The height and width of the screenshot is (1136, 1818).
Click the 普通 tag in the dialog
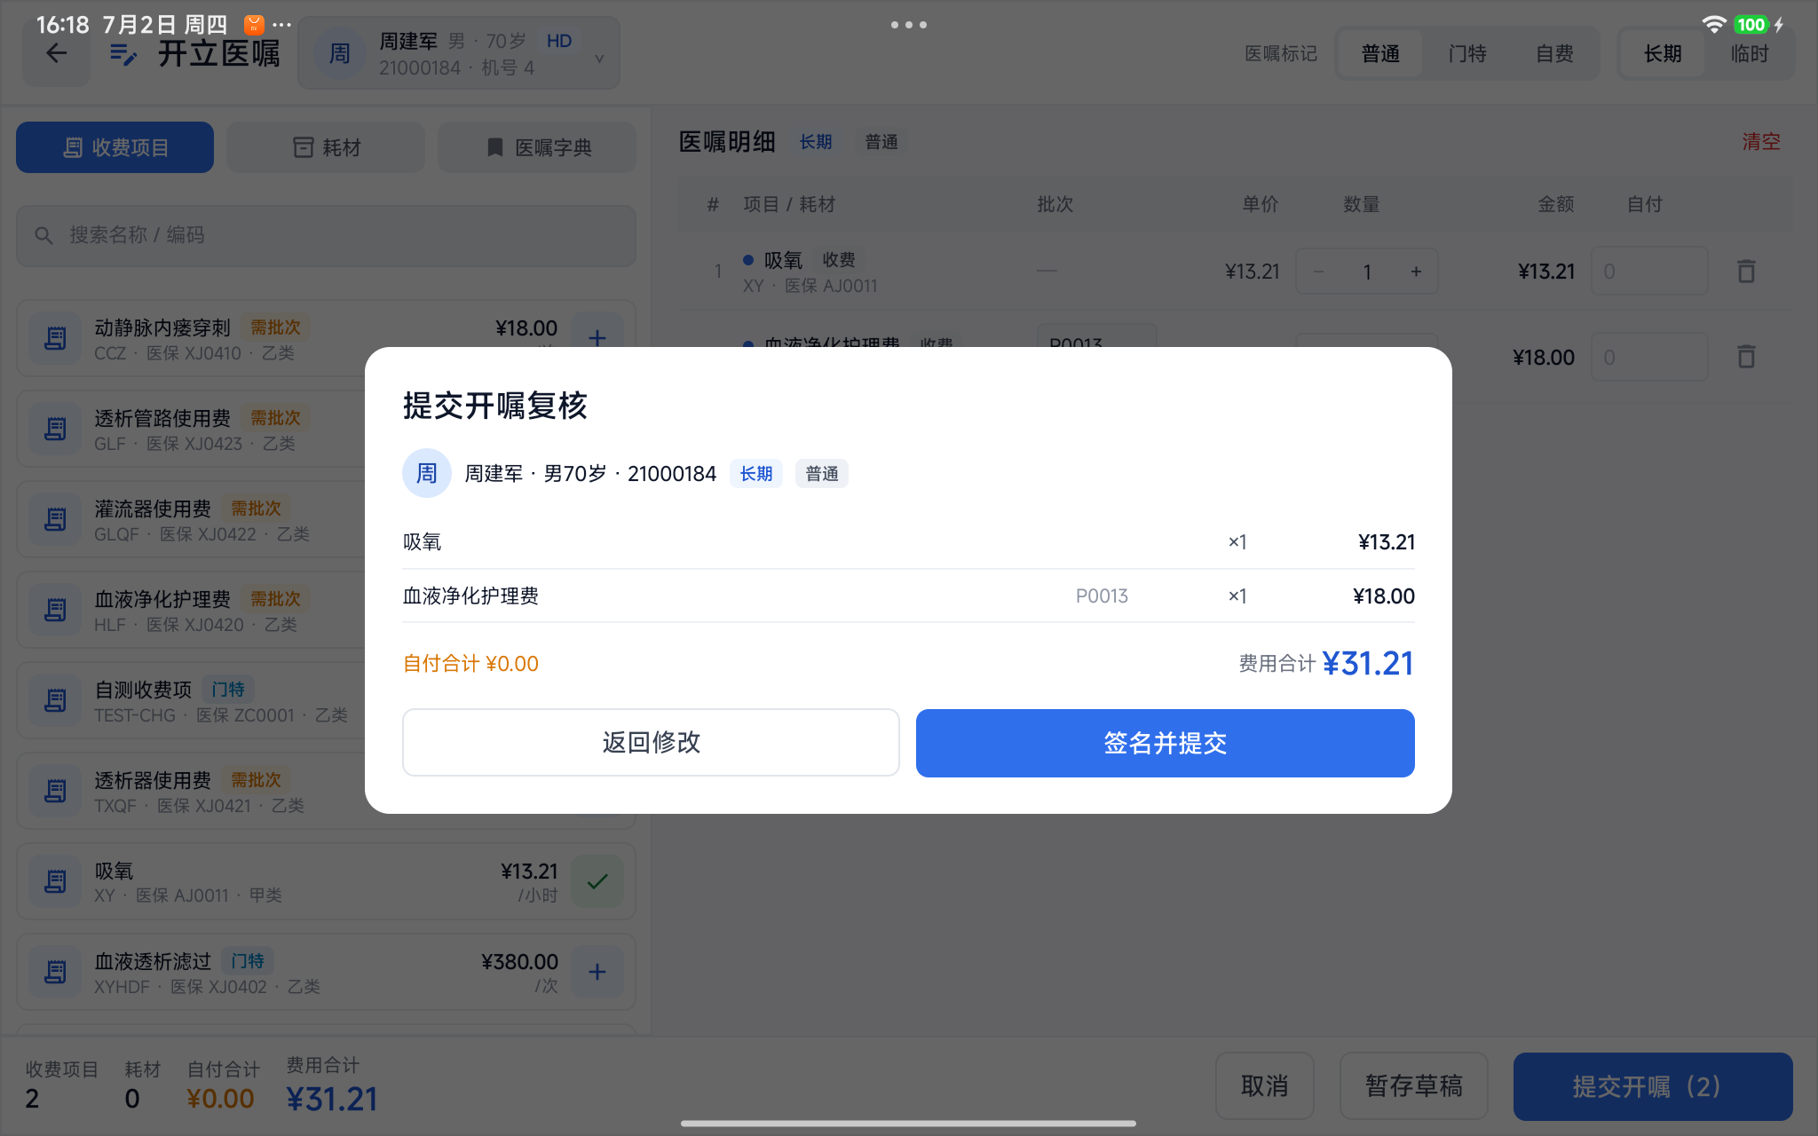pyautogui.click(x=821, y=474)
